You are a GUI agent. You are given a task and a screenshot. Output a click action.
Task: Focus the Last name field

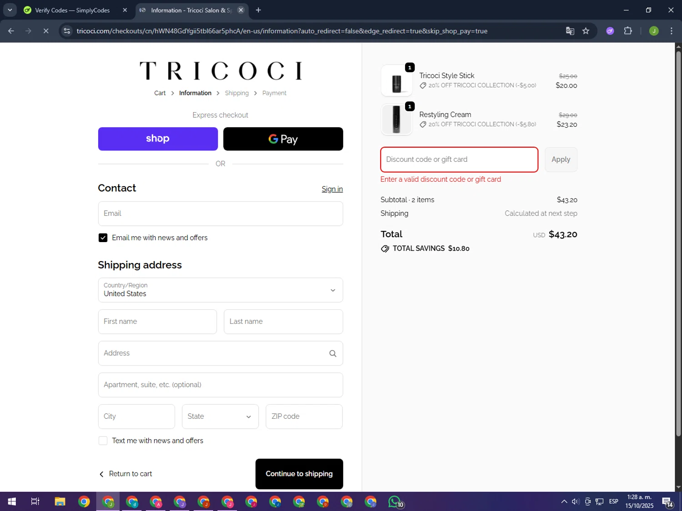coord(283,322)
